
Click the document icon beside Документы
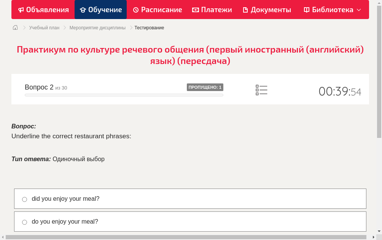pyautogui.click(x=245, y=10)
